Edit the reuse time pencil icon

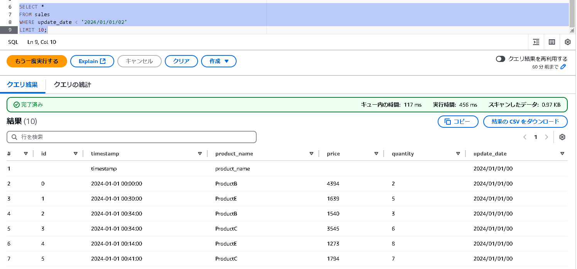tap(563, 67)
